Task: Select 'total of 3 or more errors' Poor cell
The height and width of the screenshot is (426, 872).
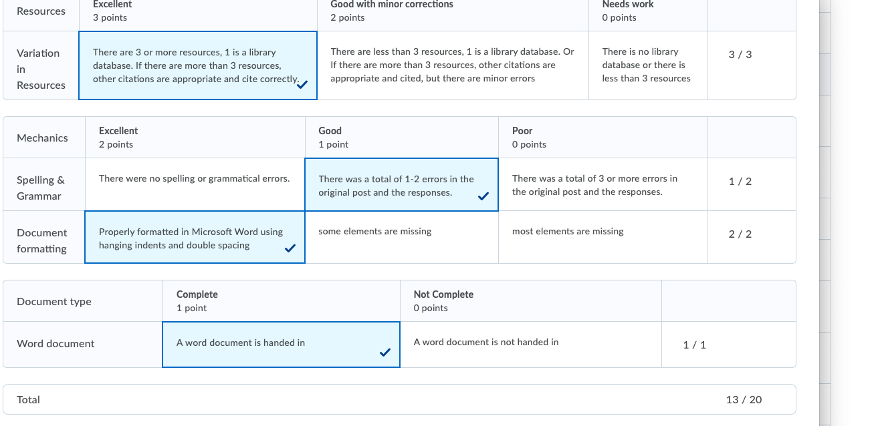Action: click(x=603, y=184)
